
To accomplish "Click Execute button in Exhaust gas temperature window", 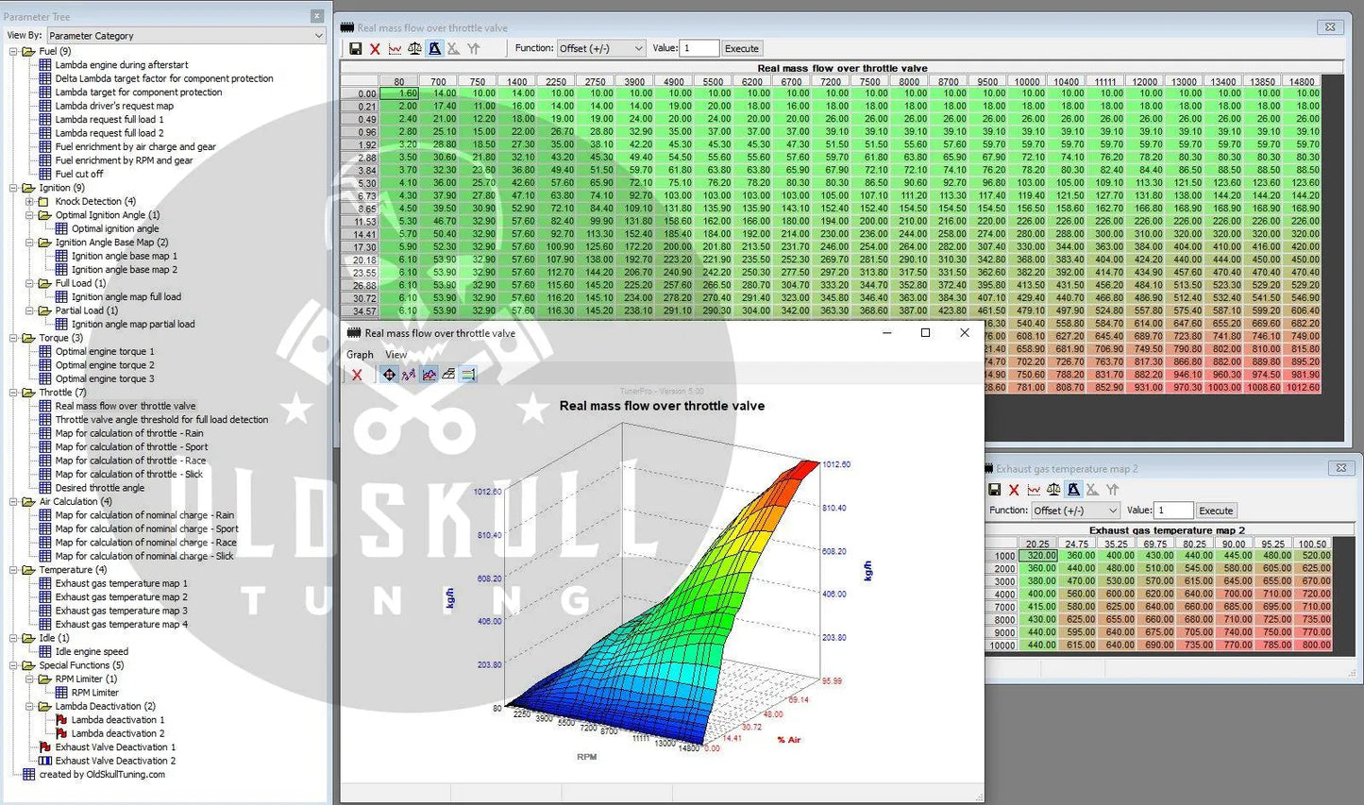I will coord(1215,511).
